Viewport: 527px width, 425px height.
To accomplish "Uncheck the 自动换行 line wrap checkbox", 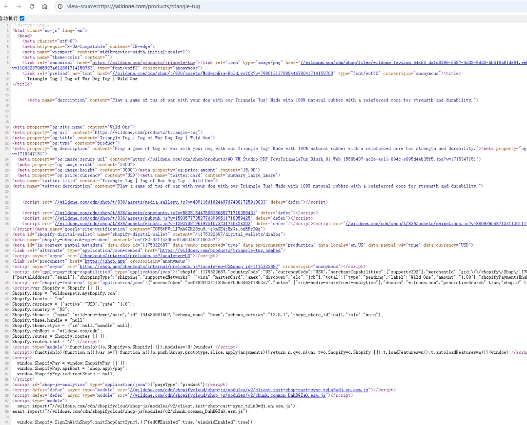I will (22, 18).
